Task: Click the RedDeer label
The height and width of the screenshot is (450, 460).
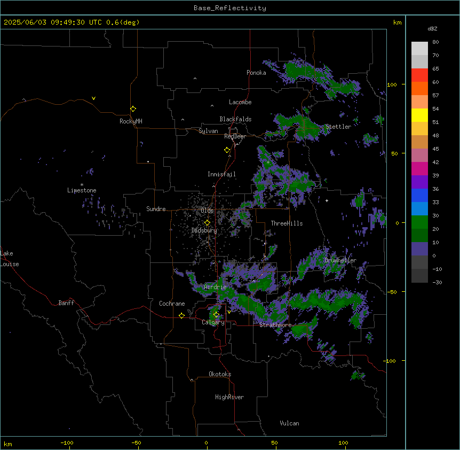Action: [x=235, y=136]
